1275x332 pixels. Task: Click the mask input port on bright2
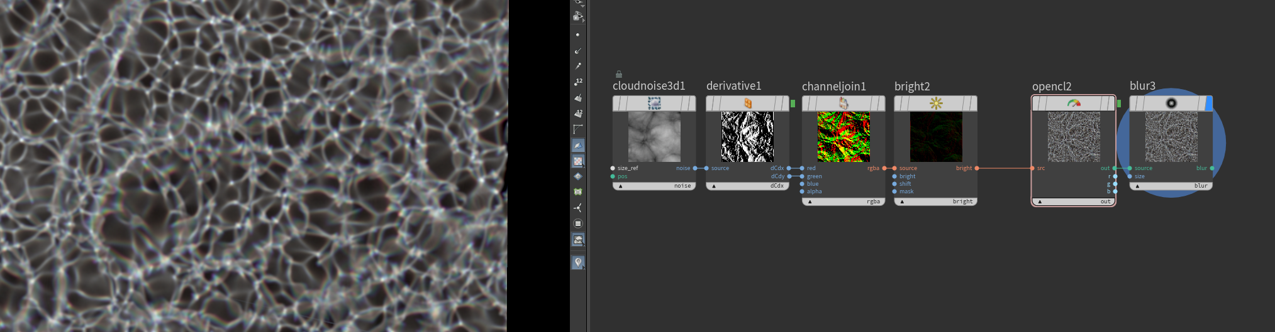tap(894, 191)
